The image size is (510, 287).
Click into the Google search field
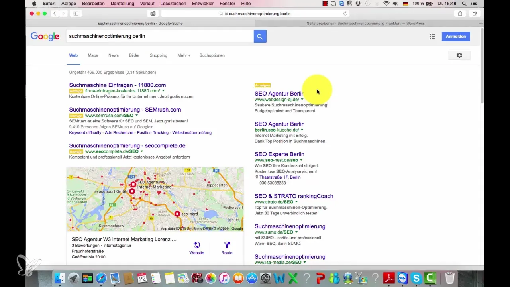pos(160,36)
